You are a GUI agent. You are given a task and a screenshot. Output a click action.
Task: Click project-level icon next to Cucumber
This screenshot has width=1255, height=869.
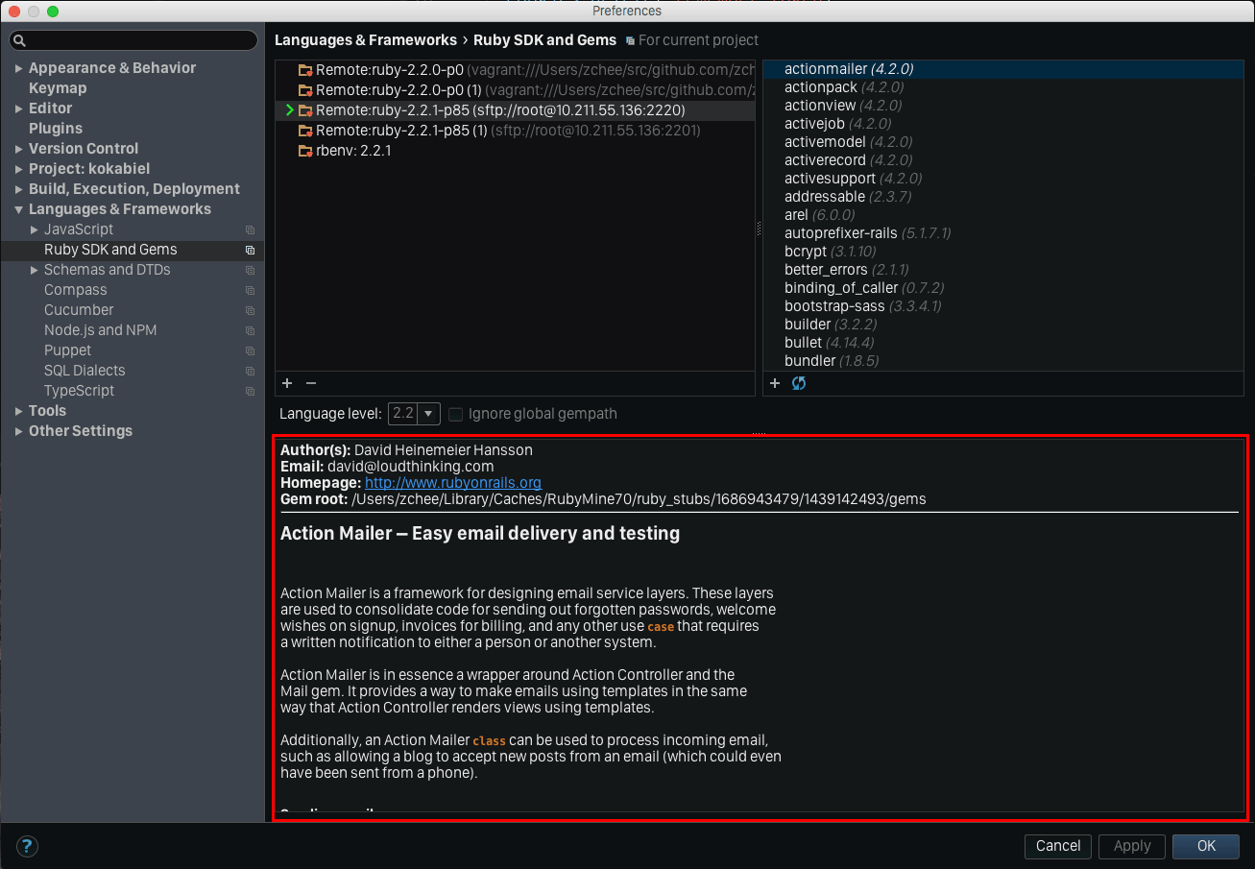coord(250,310)
